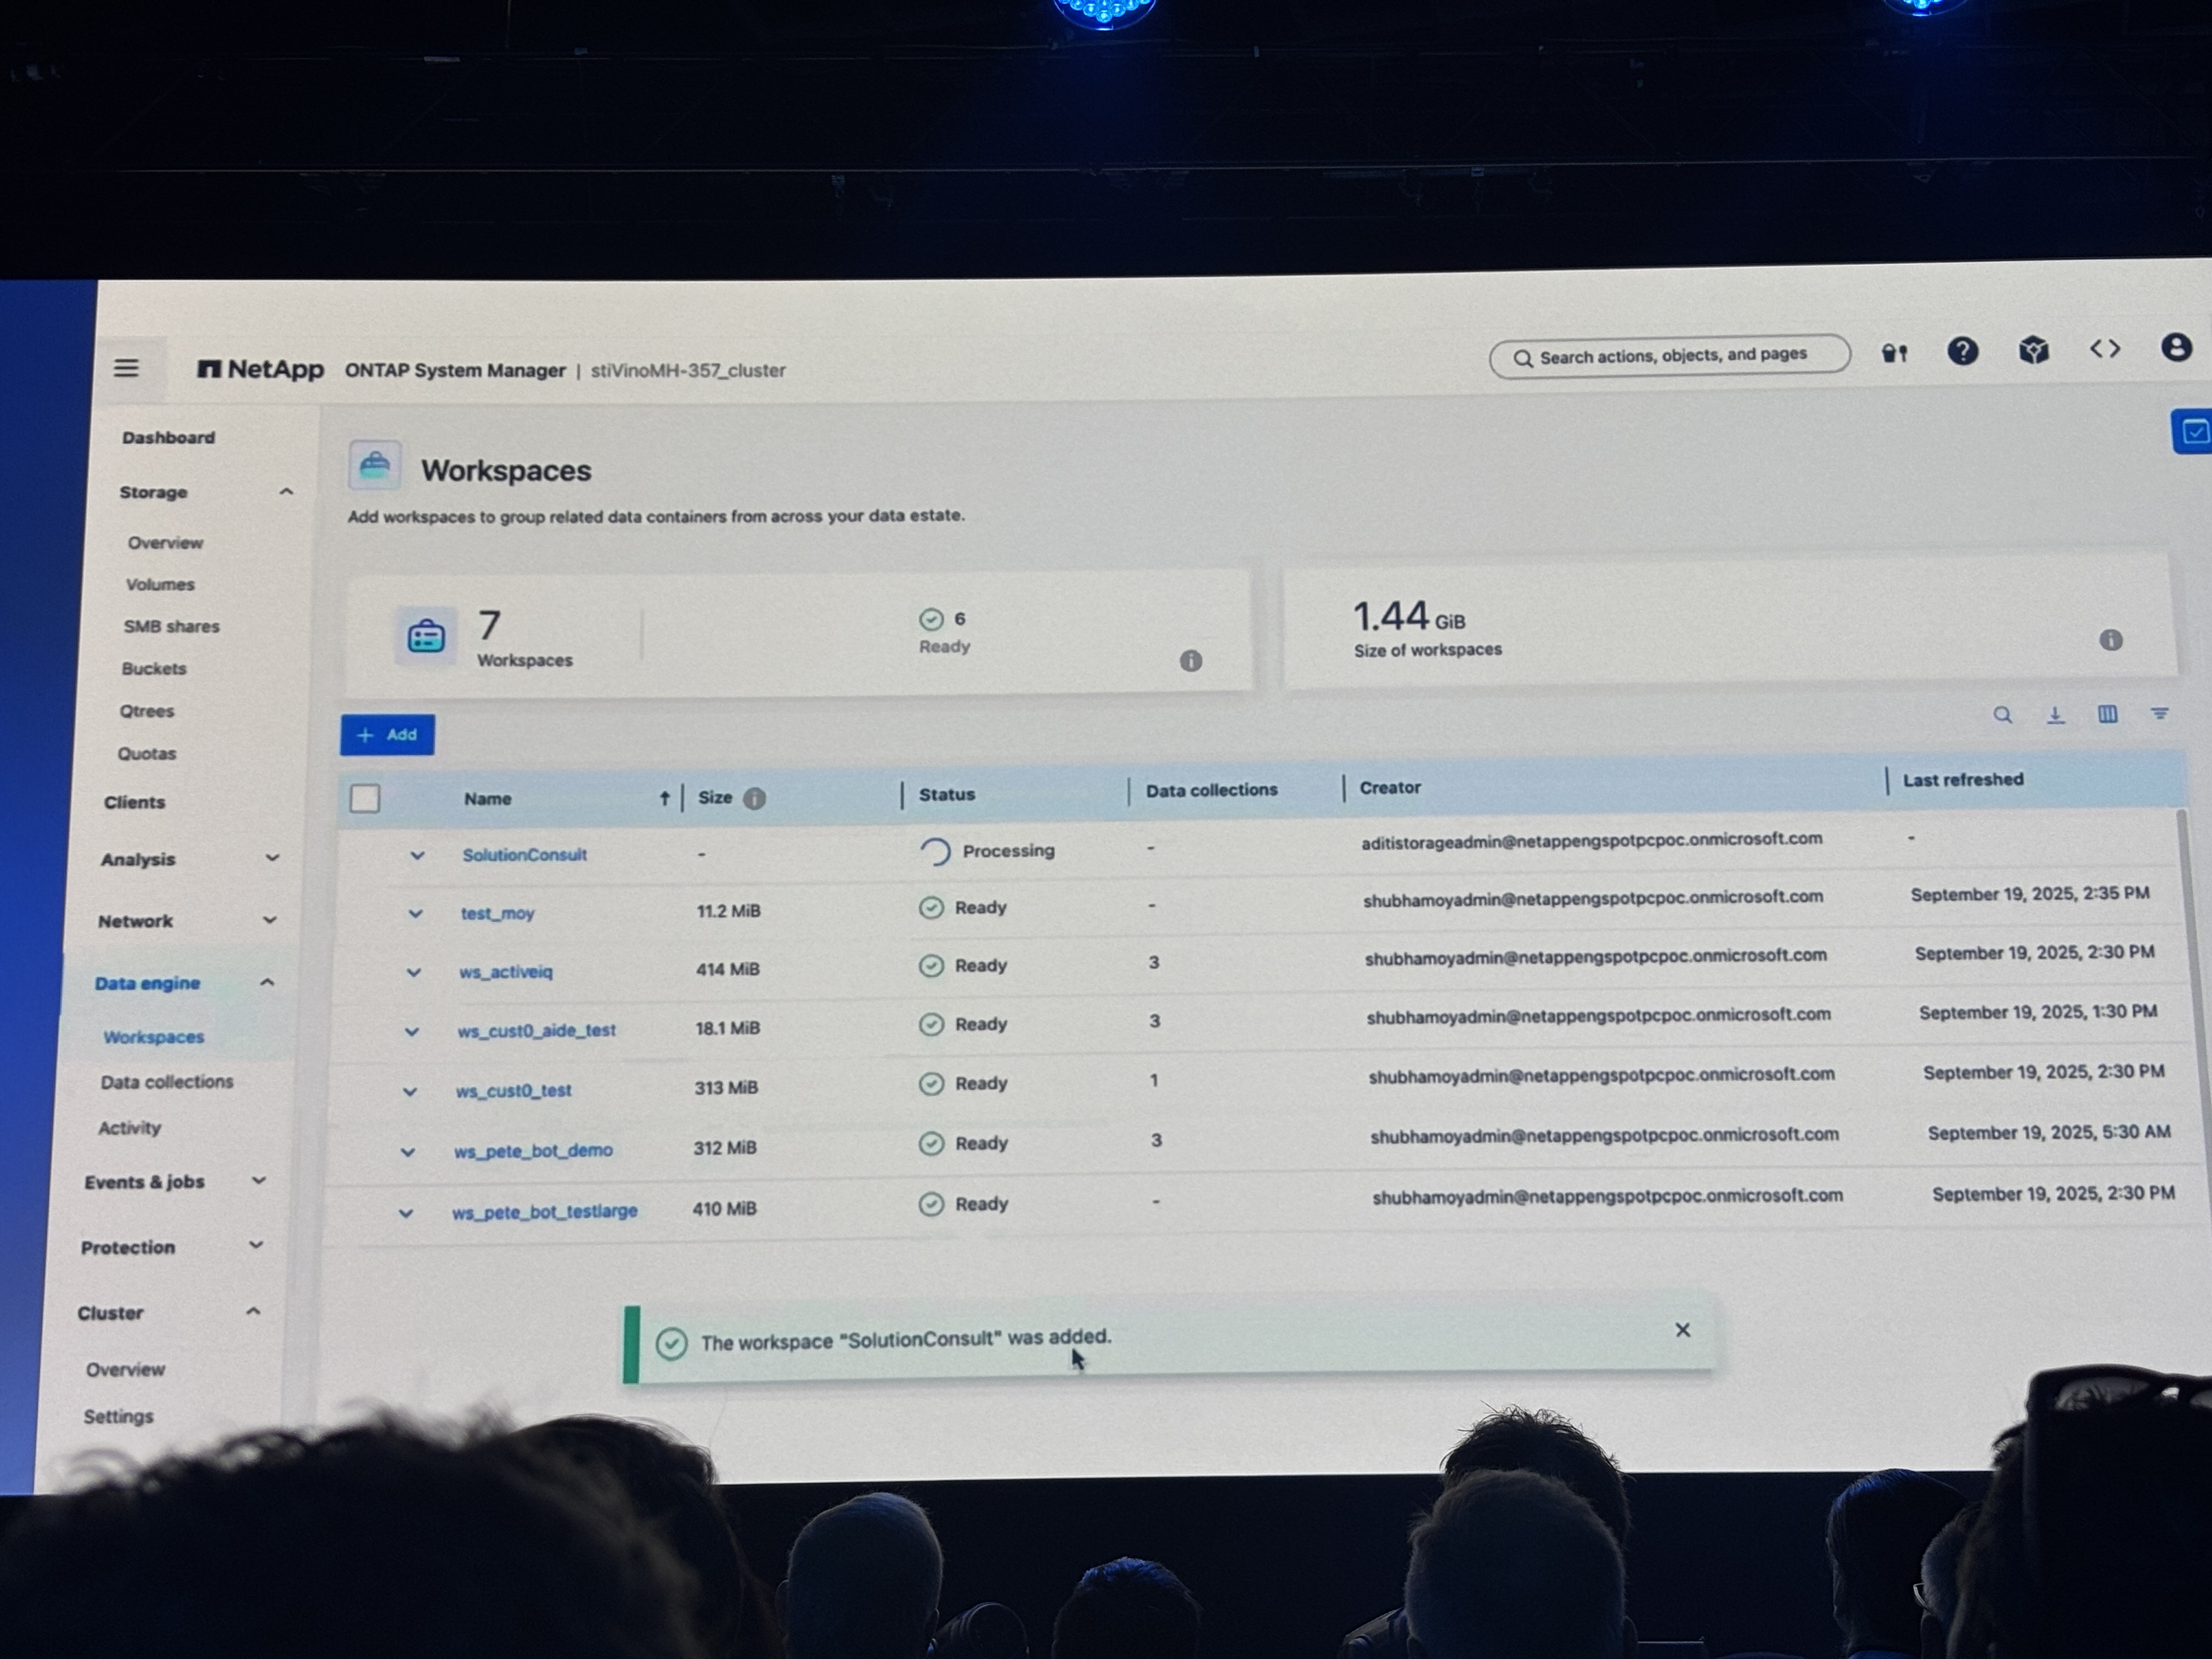
Task: Open the table filter icon
Action: tap(2159, 713)
